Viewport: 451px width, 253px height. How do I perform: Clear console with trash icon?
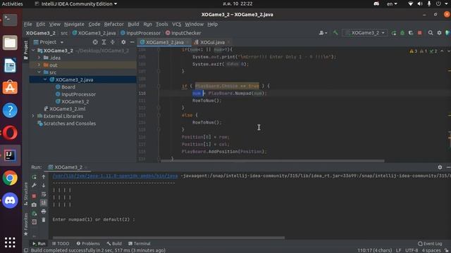[x=44, y=220]
